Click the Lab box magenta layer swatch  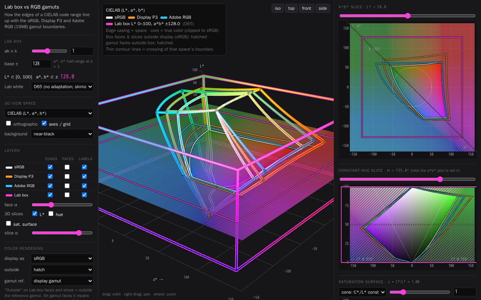point(9,195)
